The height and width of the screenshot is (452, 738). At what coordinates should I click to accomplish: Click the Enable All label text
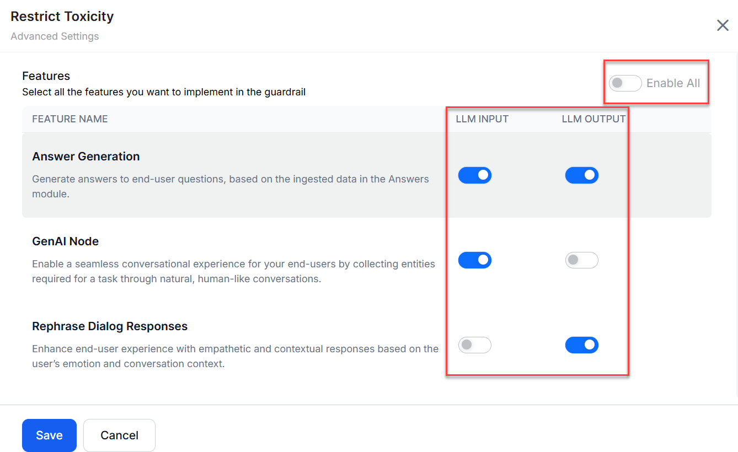[673, 83]
